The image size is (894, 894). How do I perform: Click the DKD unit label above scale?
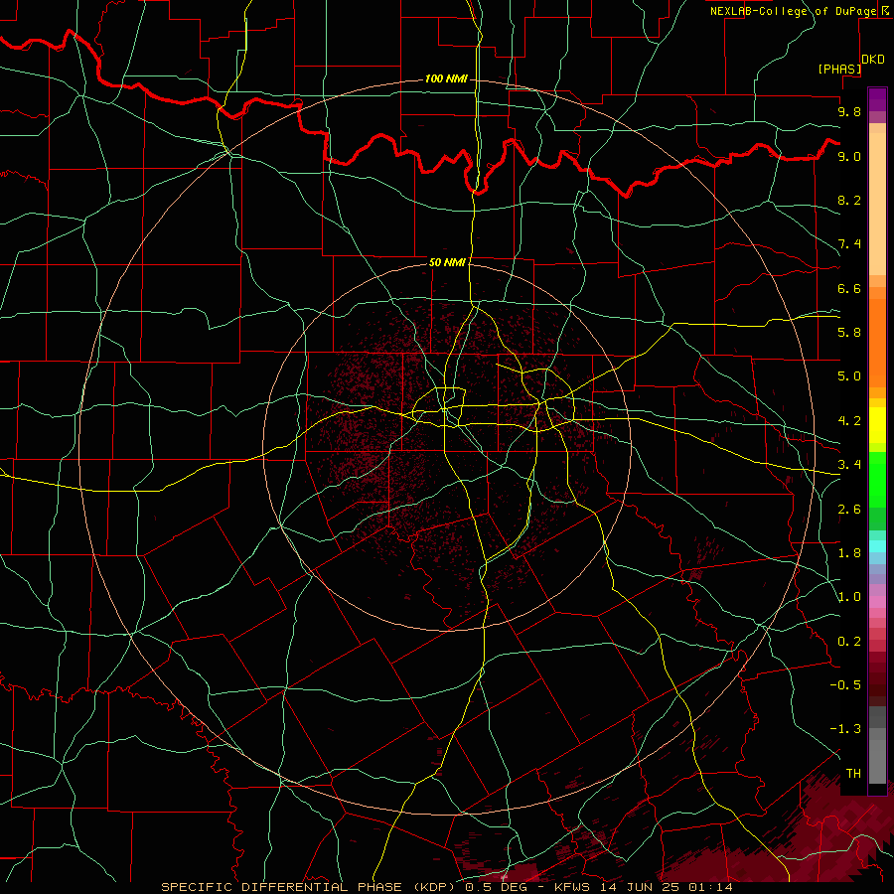point(873,60)
